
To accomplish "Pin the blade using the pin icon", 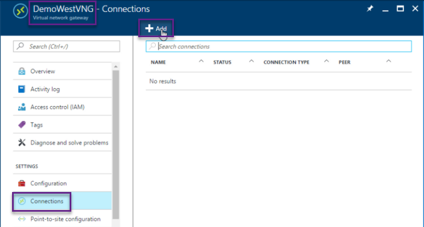I will (x=370, y=9).
